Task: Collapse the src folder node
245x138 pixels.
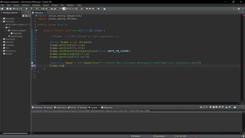Action: [x=4, y=28]
